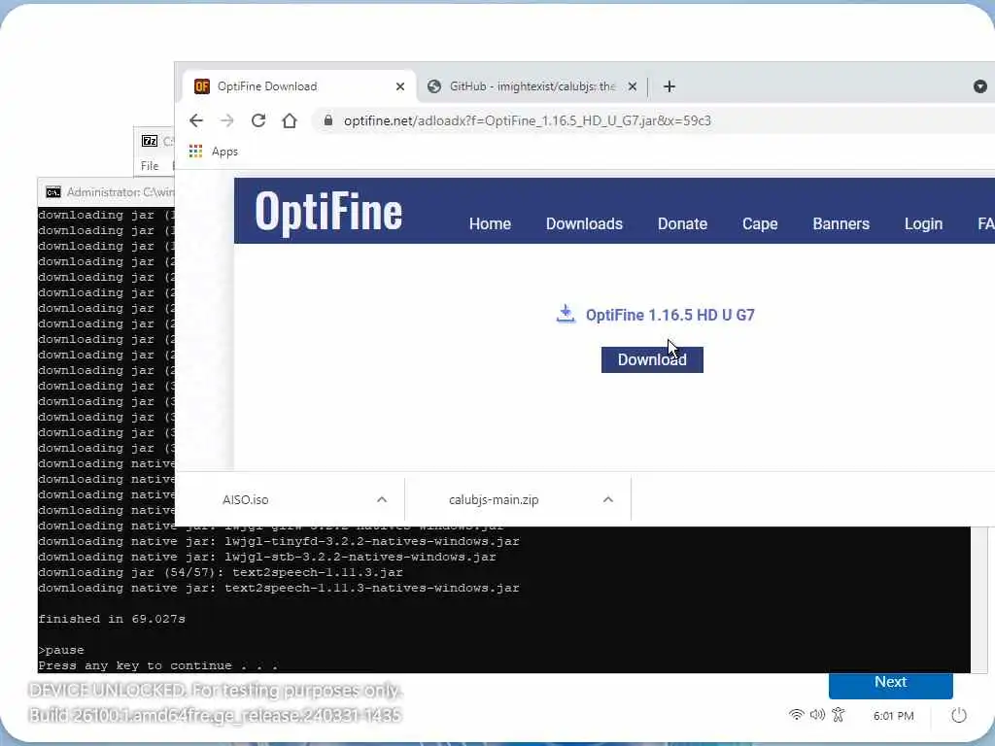
Task: Click the Command Prompt window icon
Action: (x=54, y=192)
